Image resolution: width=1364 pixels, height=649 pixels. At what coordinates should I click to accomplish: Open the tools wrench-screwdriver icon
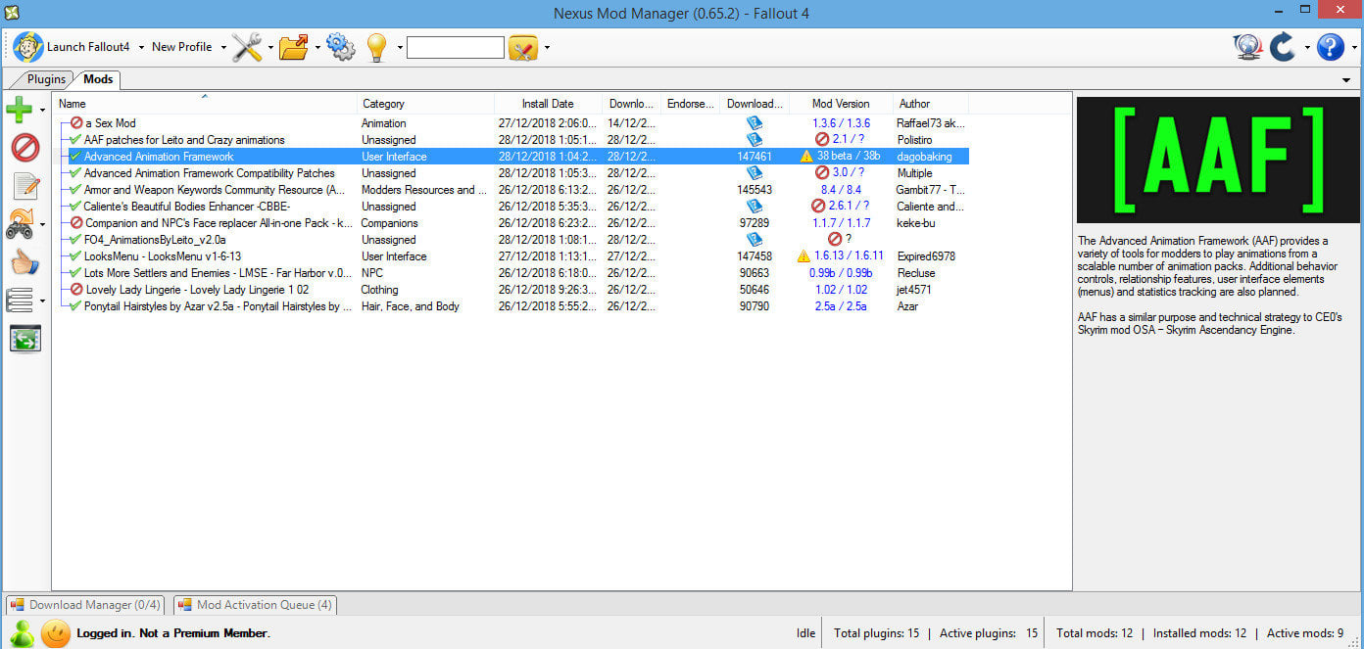[x=247, y=47]
